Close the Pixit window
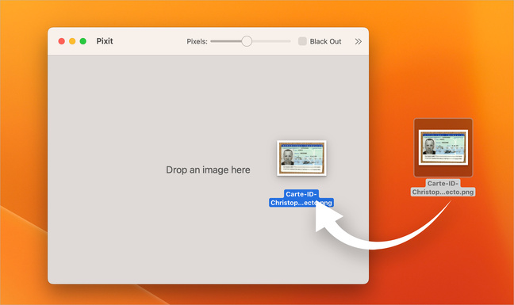Image resolution: width=514 pixels, height=305 pixels. 61,41
